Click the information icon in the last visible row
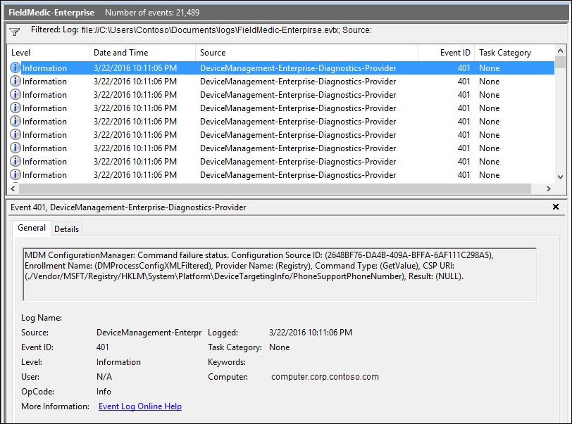This screenshot has height=424, width=572. coord(15,175)
